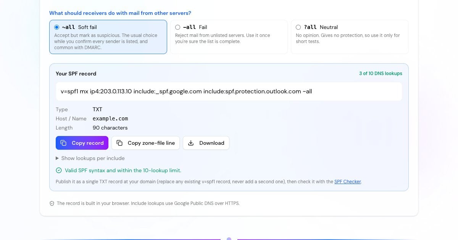Click 'Valid SPF syntax and within the 10-lookup limit.'
Screen dimensions: 458x240
[x=123, y=170]
